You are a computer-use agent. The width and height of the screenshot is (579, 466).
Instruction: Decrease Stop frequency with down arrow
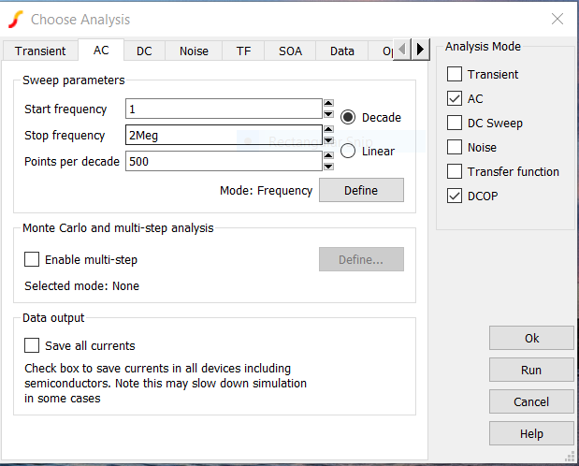328,140
